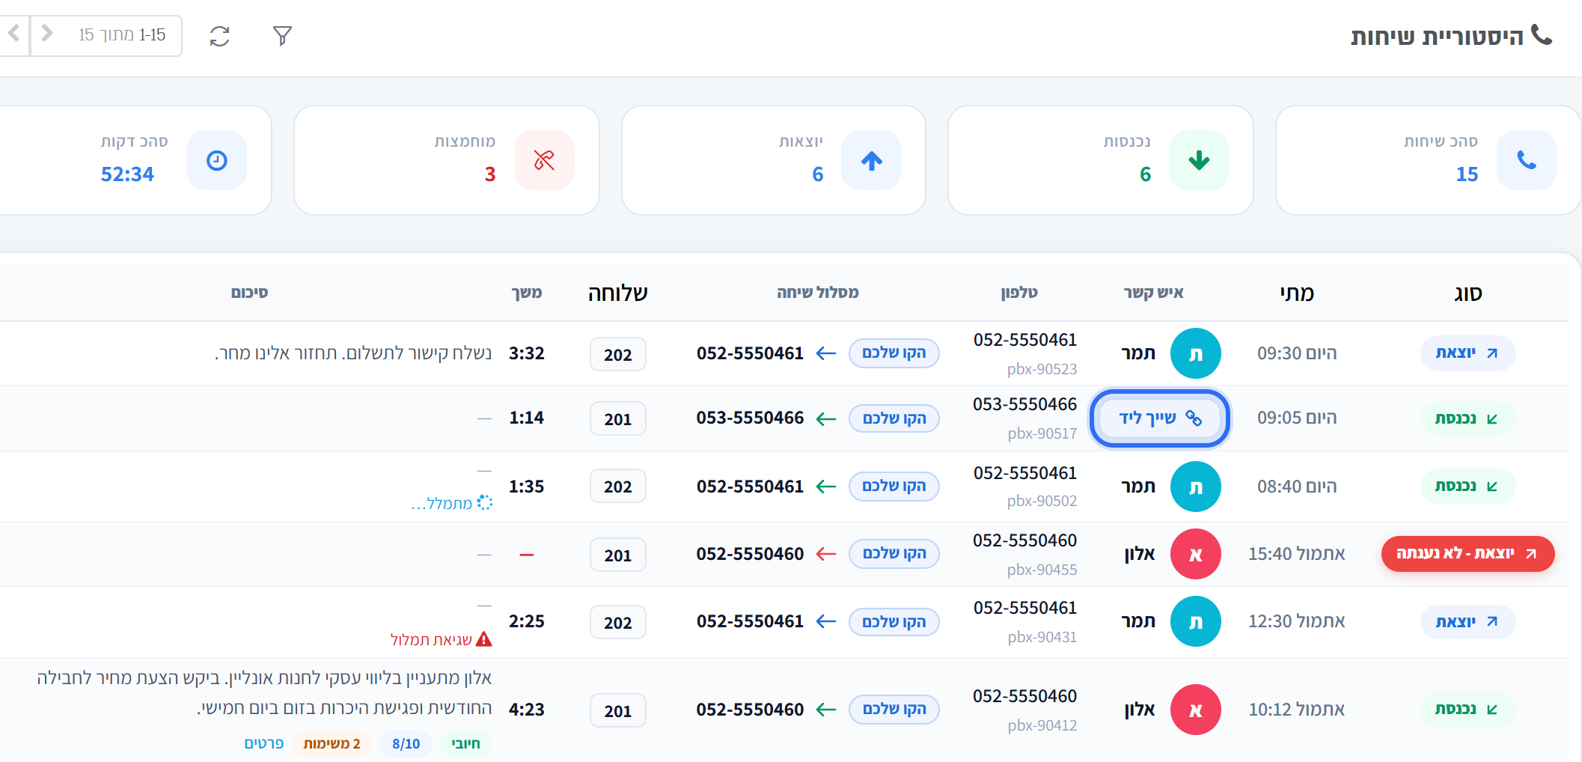
Task: Click the 'סיכום' column header
Action: [x=249, y=293]
